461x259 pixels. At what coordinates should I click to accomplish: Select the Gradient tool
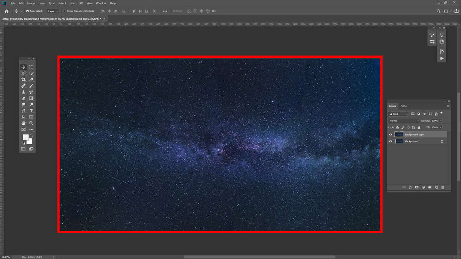coord(32,98)
